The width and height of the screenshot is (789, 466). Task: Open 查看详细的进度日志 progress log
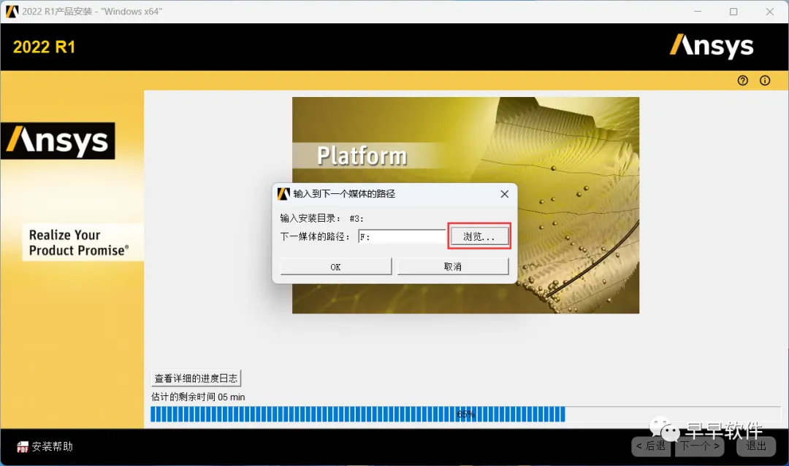click(x=196, y=378)
